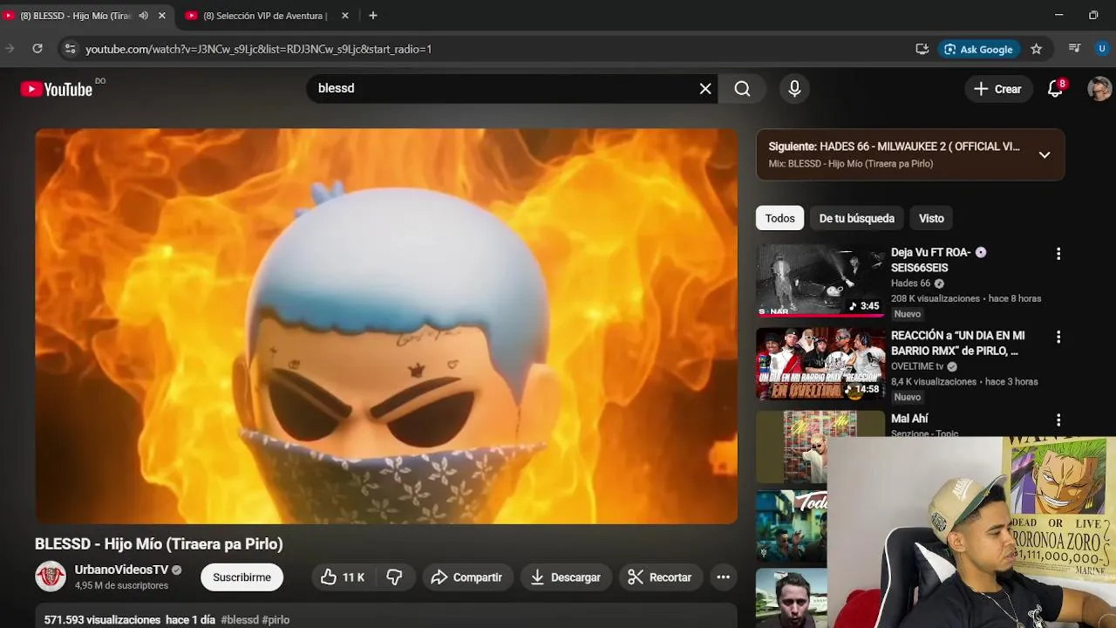Open options for REACCIÓN video

[1058, 337]
